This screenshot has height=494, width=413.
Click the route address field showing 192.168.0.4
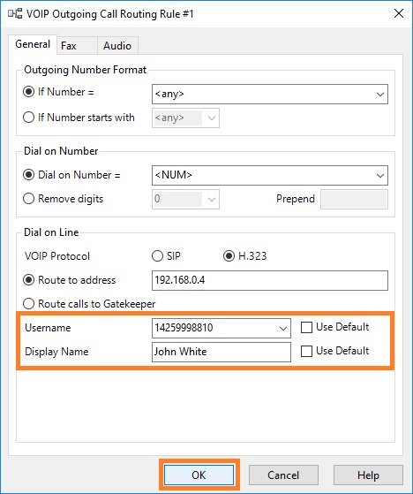pyautogui.click(x=269, y=280)
